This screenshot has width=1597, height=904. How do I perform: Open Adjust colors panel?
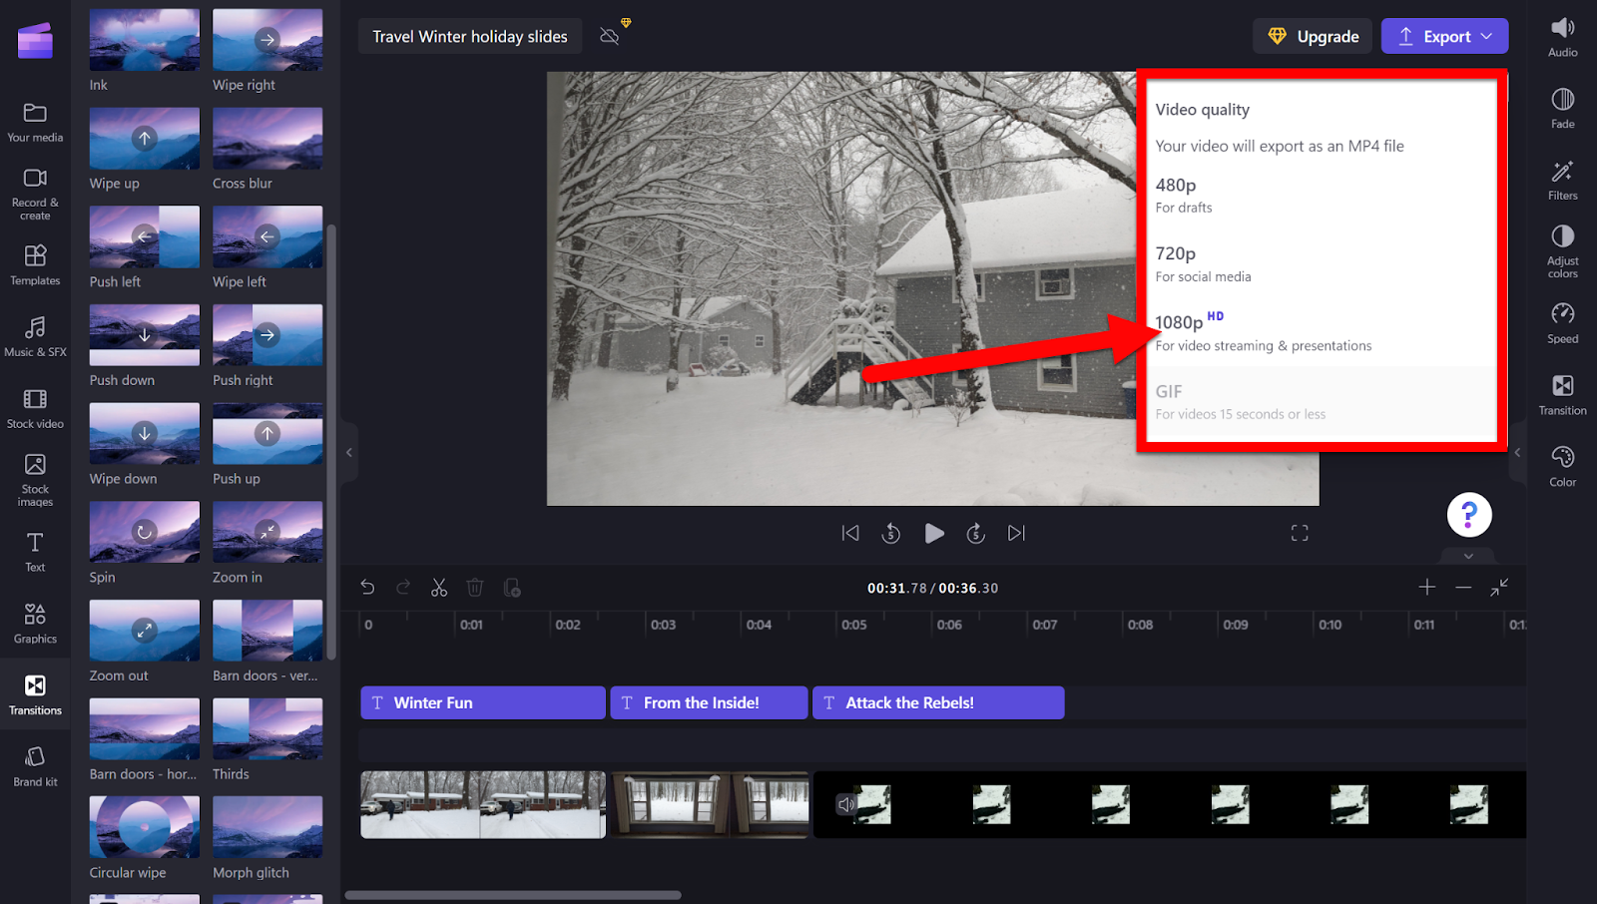pos(1562,251)
